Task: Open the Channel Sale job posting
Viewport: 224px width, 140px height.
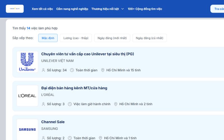Action: tap(53, 122)
